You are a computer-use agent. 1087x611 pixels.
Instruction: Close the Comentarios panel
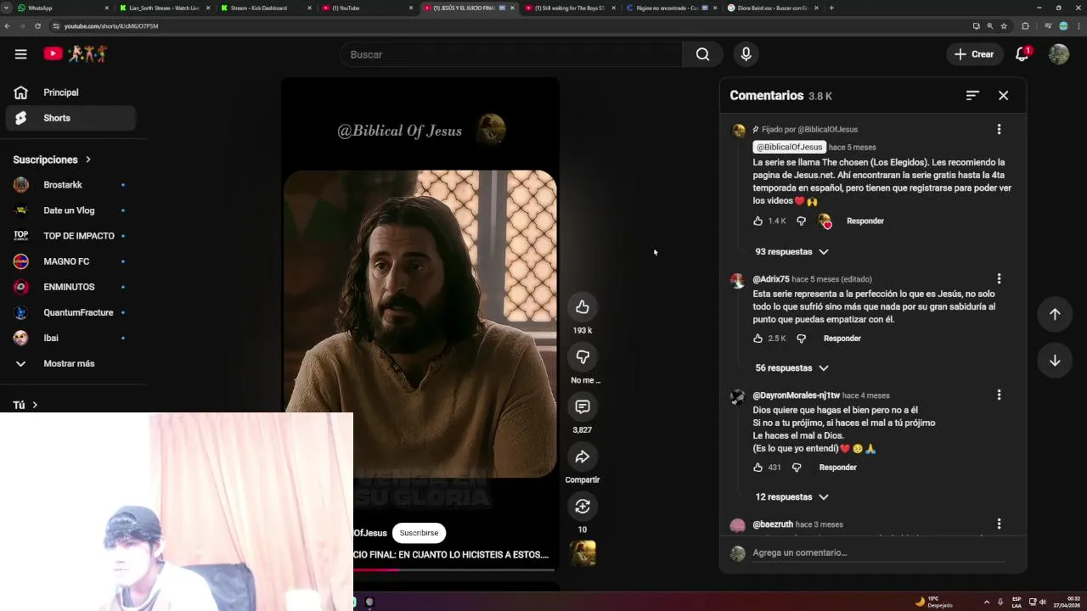[1003, 96]
